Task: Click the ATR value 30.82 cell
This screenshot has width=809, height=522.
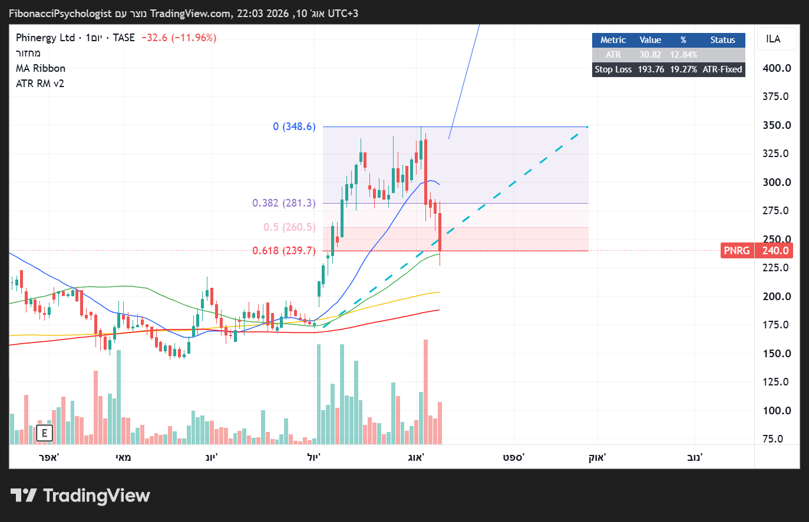Action: 650,55
